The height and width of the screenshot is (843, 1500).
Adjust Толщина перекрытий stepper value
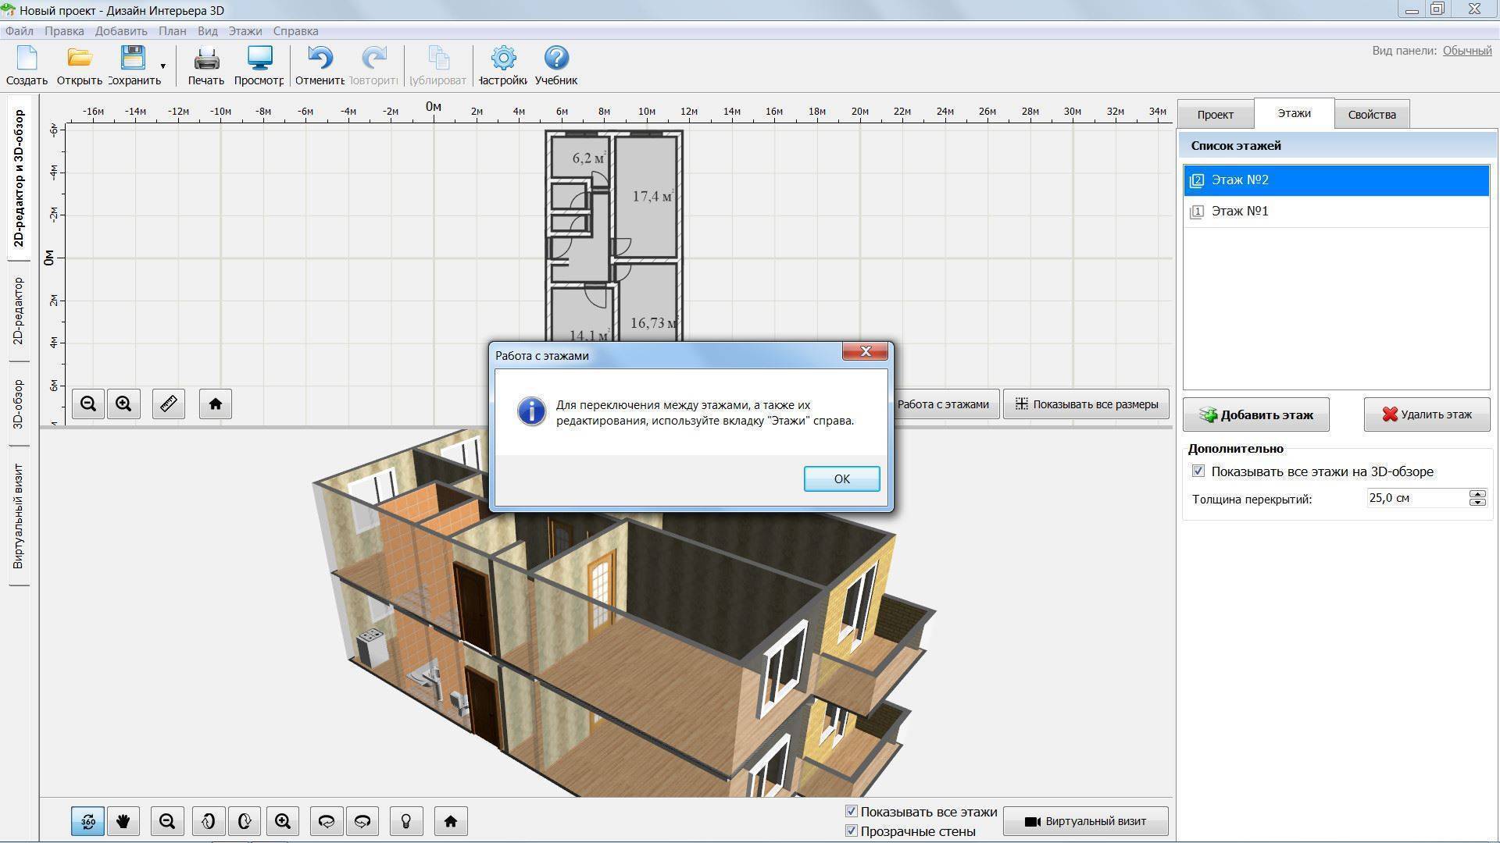pyautogui.click(x=1478, y=498)
